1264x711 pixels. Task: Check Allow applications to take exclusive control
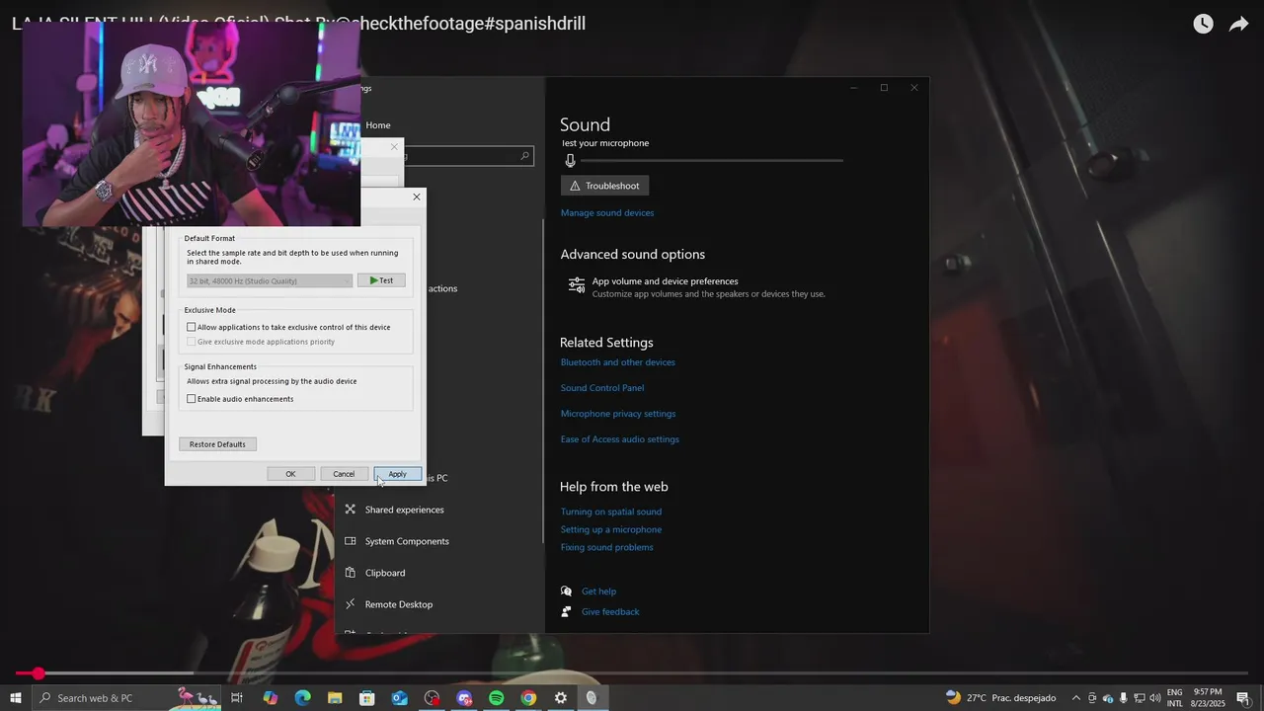(192, 327)
